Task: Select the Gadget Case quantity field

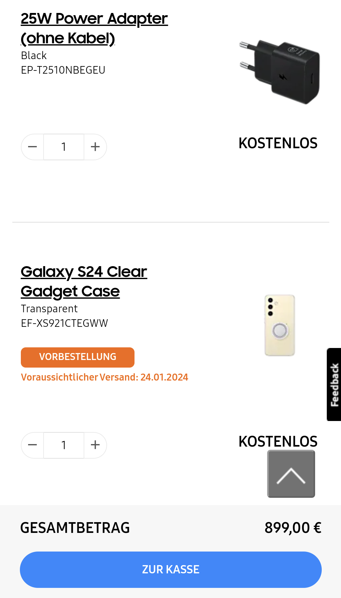Action: pyautogui.click(x=64, y=445)
